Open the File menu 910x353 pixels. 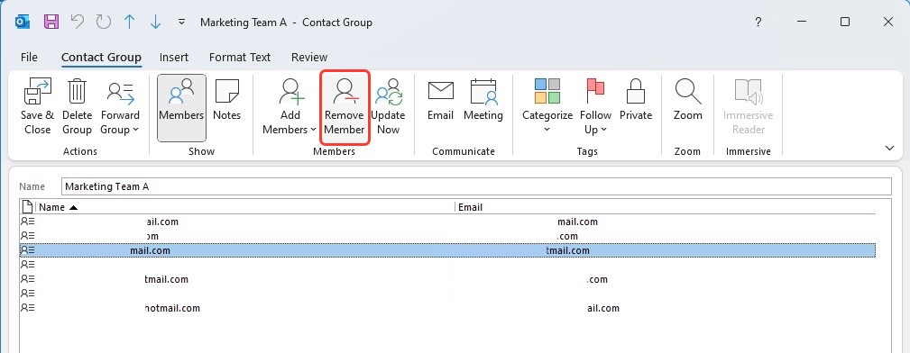[x=29, y=58]
